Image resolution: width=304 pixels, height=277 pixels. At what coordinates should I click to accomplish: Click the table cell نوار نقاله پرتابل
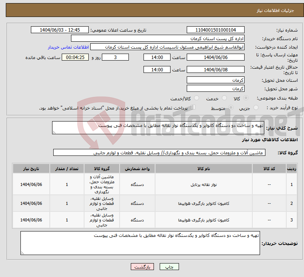coord(204,184)
